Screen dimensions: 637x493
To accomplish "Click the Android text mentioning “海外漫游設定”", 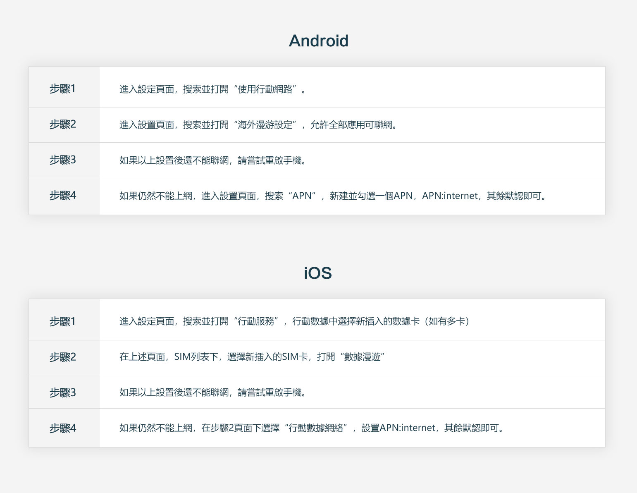I will tap(258, 125).
